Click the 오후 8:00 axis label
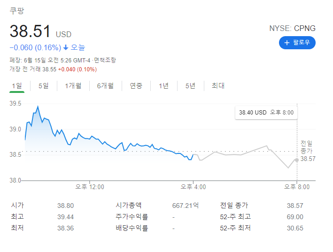This screenshot has height=252, width=333. tap(297, 187)
